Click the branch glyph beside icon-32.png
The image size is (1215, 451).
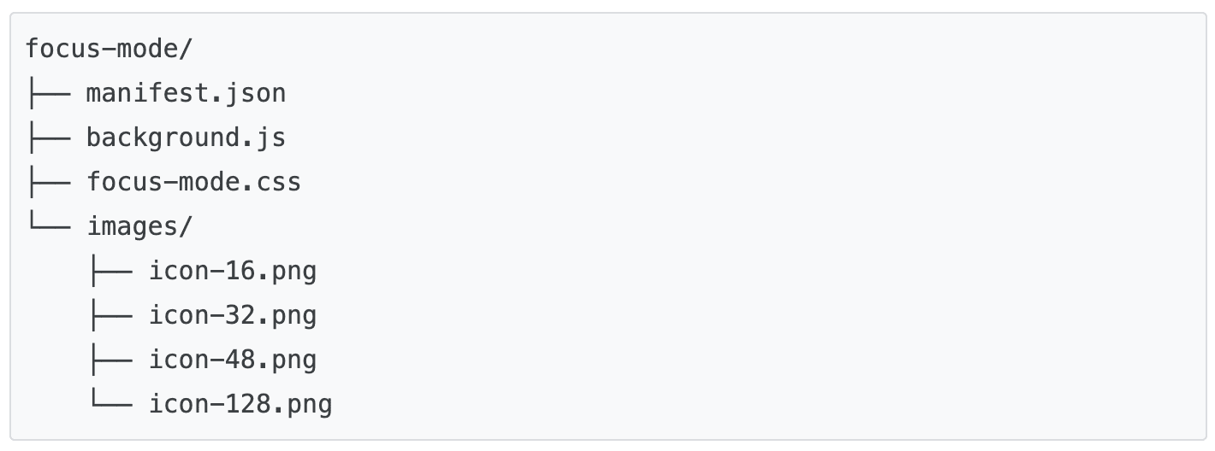click(x=110, y=315)
